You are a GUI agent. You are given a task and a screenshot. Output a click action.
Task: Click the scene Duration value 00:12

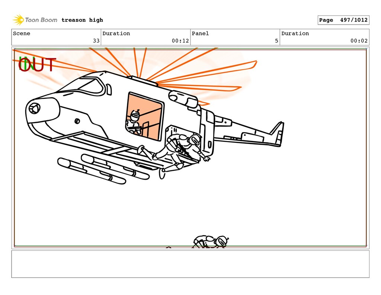coord(180,41)
